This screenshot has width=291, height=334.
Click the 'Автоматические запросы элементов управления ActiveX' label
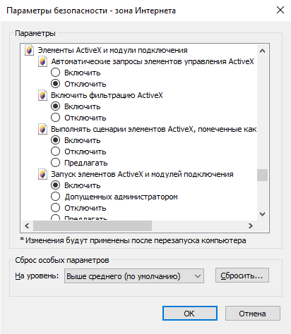coord(153,61)
